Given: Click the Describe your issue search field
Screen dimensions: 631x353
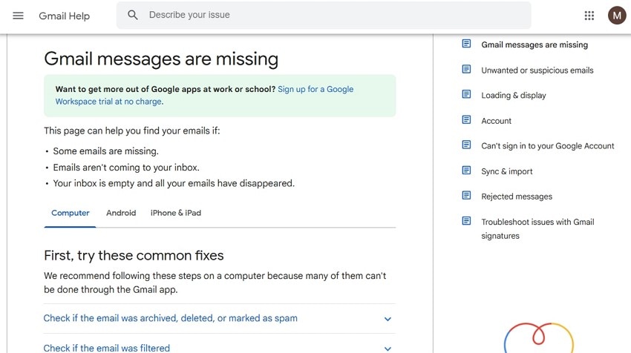Looking at the screenshot, I should pyautogui.click(x=334, y=15).
